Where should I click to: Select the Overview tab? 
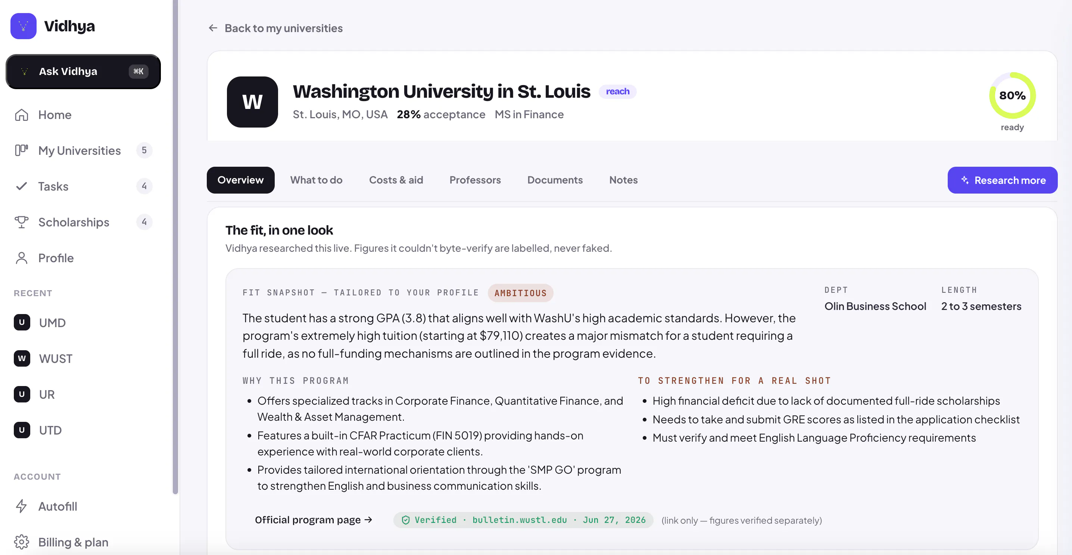pos(240,180)
